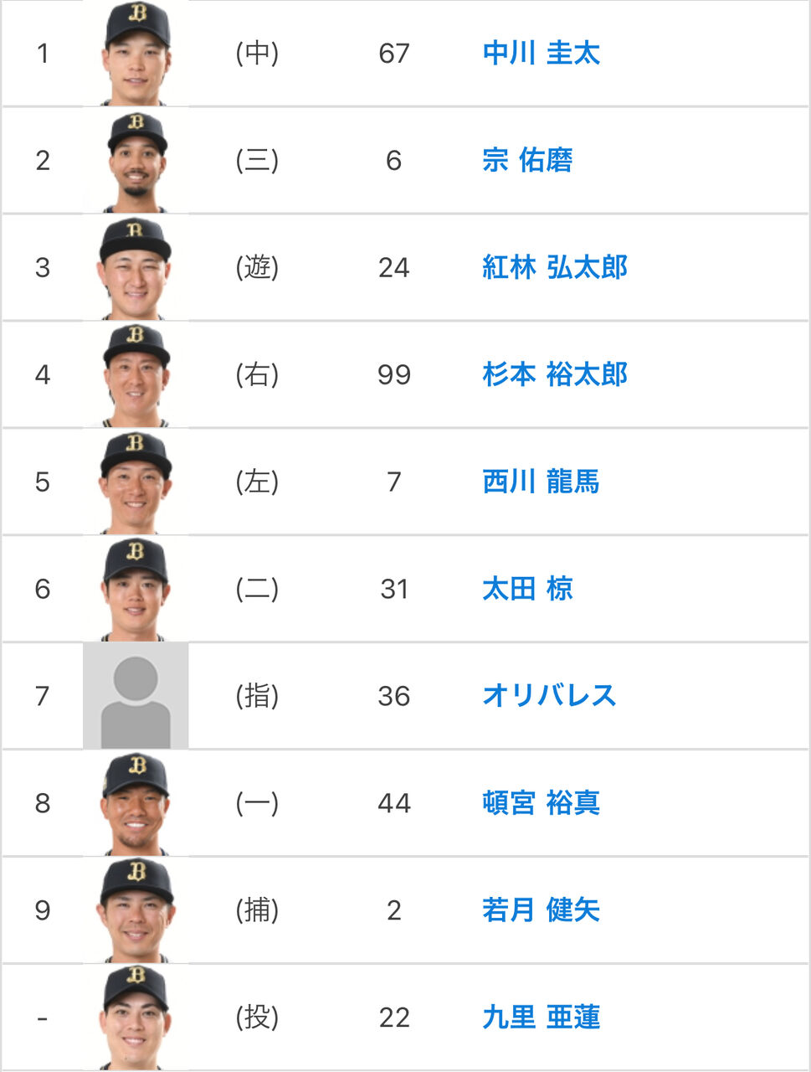Click the photo of shortstop number 24
The height and width of the screenshot is (1072, 811).
click(136, 267)
